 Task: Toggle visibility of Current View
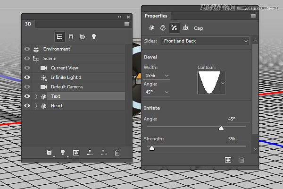click(x=27, y=68)
